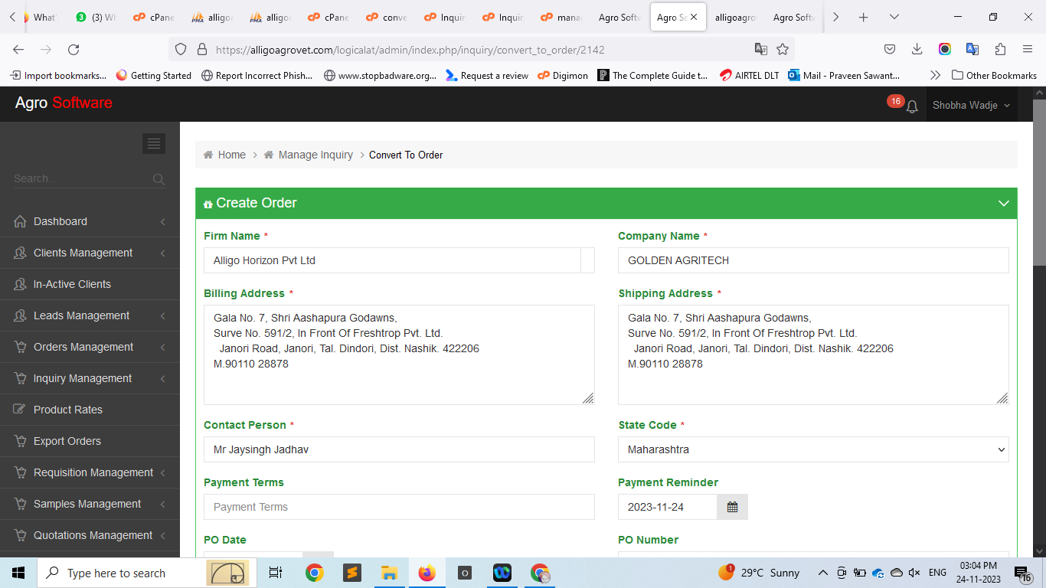Expand Clients Management in sidebar
Viewport: 1046px width, 588px height.
(x=83, y=253)
